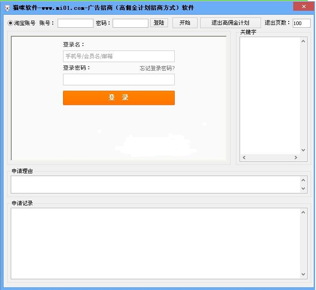Click the 申请理由 scroll-down arrow
The height and width of the screenshot is (290, 316).
point(303,189)
